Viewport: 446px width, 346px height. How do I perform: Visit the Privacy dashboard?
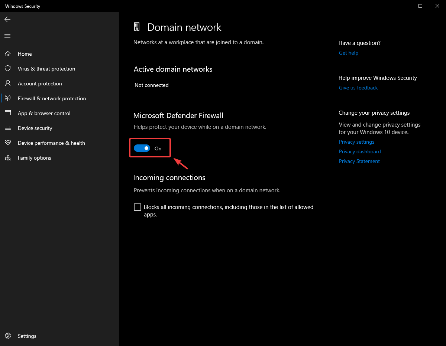coord(359,151)
